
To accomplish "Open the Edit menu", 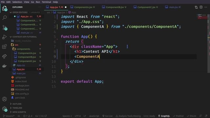I will (x=9, y=2).
